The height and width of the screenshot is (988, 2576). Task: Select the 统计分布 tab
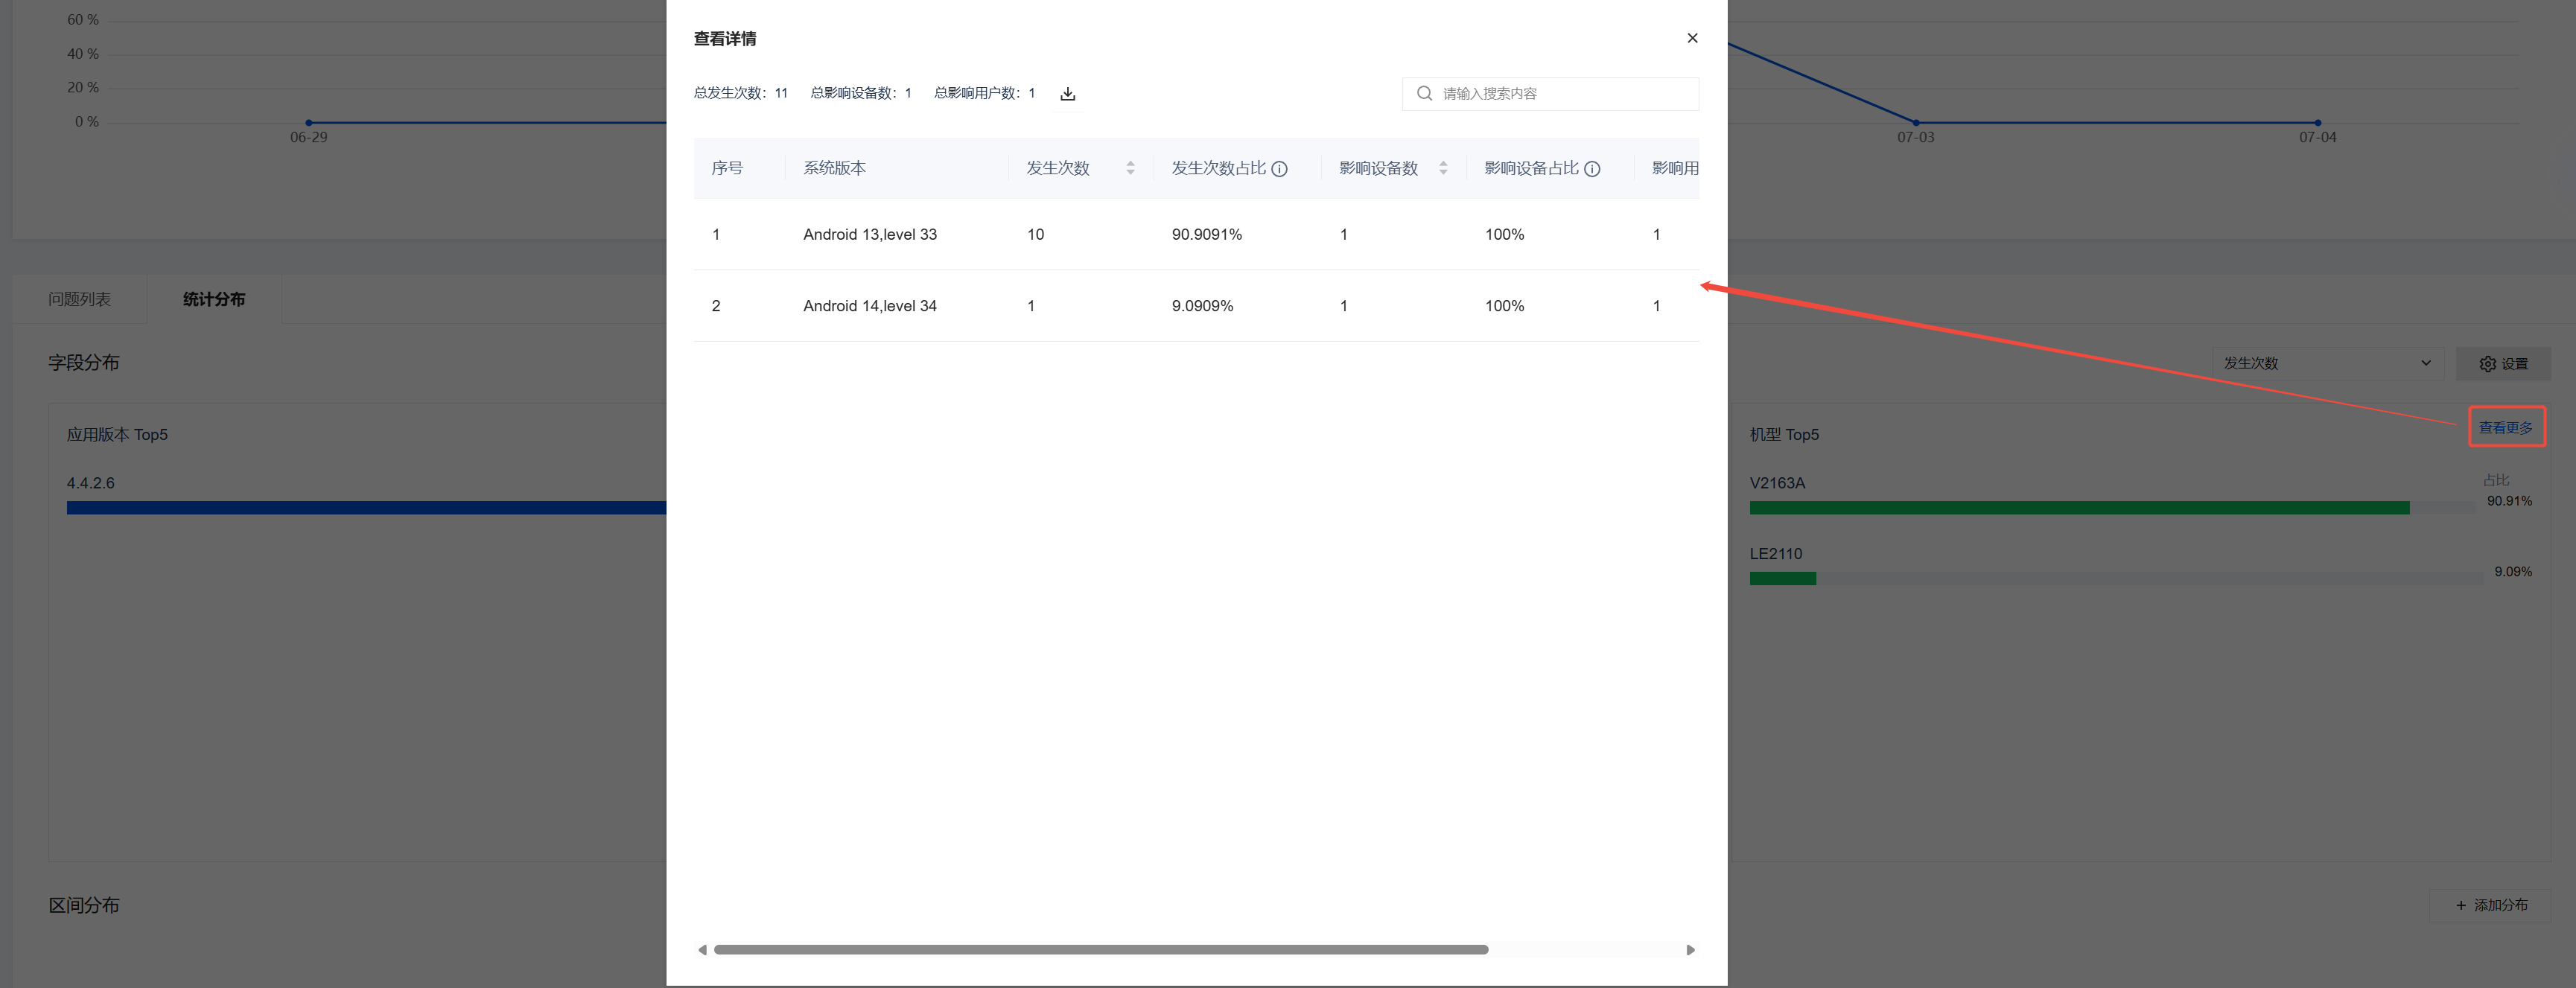tap(214, 299)
